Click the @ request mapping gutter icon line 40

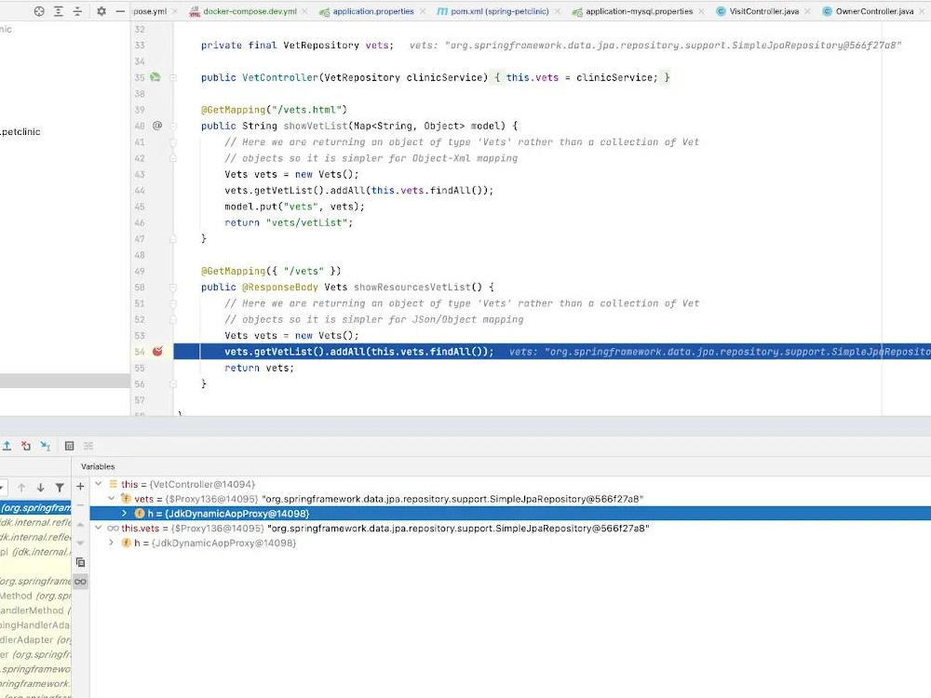tap(157, 126)
